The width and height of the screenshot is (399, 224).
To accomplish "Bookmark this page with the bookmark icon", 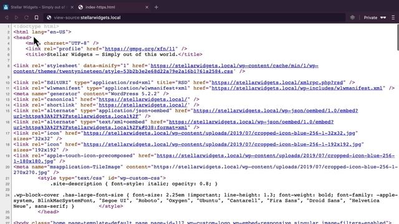I will click(36, 17).
